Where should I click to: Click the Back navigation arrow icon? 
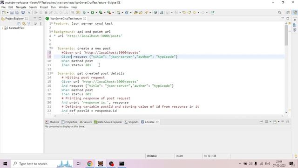click(195, 13)
